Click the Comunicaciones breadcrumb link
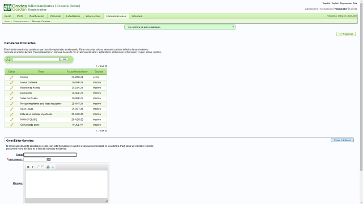 coord(21,22)
